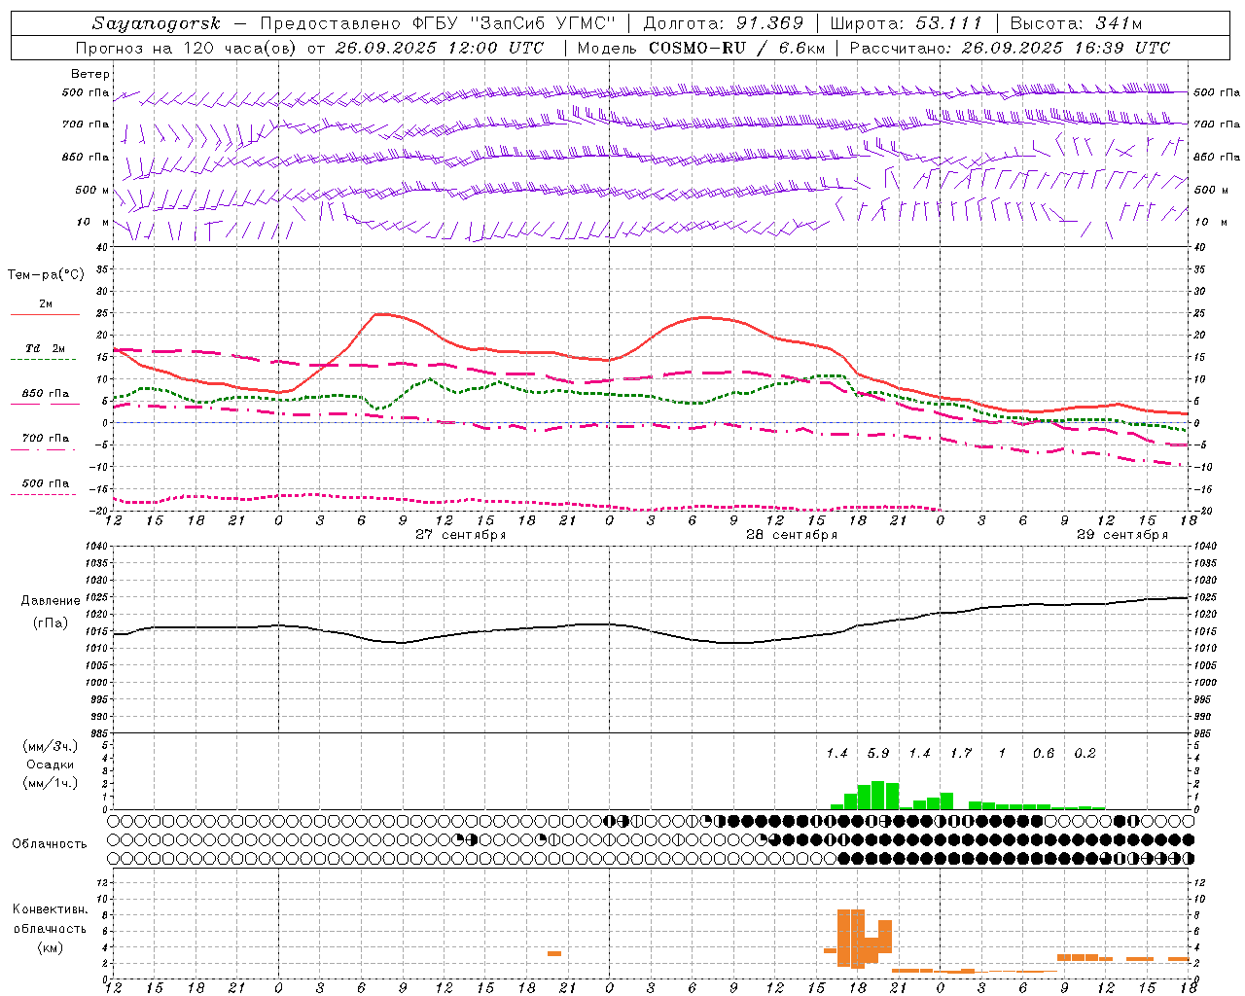The width and height of the screenshot is (1245, 996).
Task: Click the peak of the red 2м temperature curve on 27 сентября
Action: point(381,314)
